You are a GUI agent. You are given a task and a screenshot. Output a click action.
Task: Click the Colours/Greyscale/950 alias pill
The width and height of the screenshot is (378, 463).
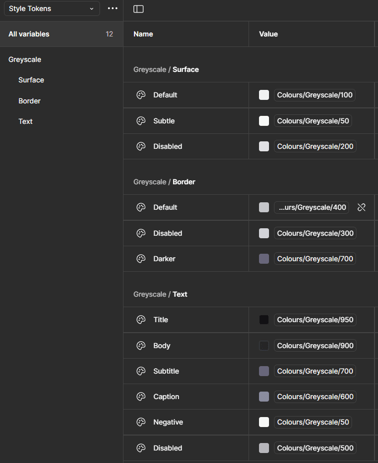click(315, 320)
